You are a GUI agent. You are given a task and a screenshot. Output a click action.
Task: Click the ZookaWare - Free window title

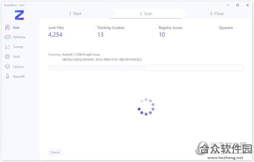(x=14, y=5)
